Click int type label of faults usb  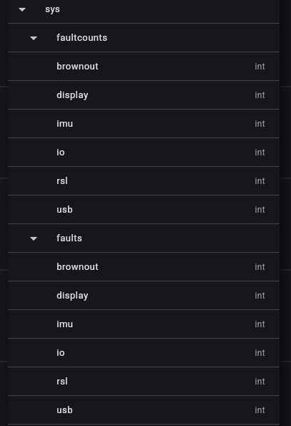pyautogui.click(x=260, y=410)
